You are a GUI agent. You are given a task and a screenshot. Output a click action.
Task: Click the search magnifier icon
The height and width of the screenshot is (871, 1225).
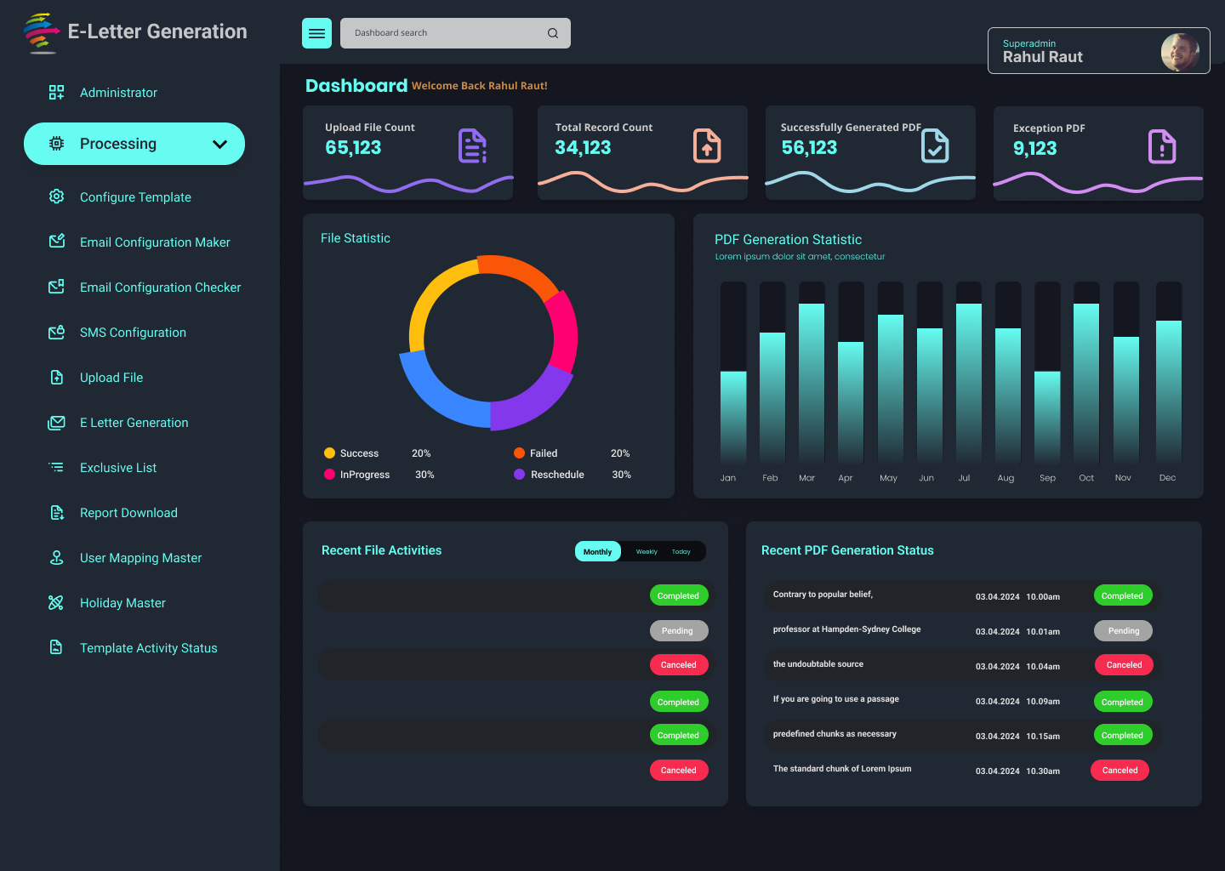[x=553, y=33]
